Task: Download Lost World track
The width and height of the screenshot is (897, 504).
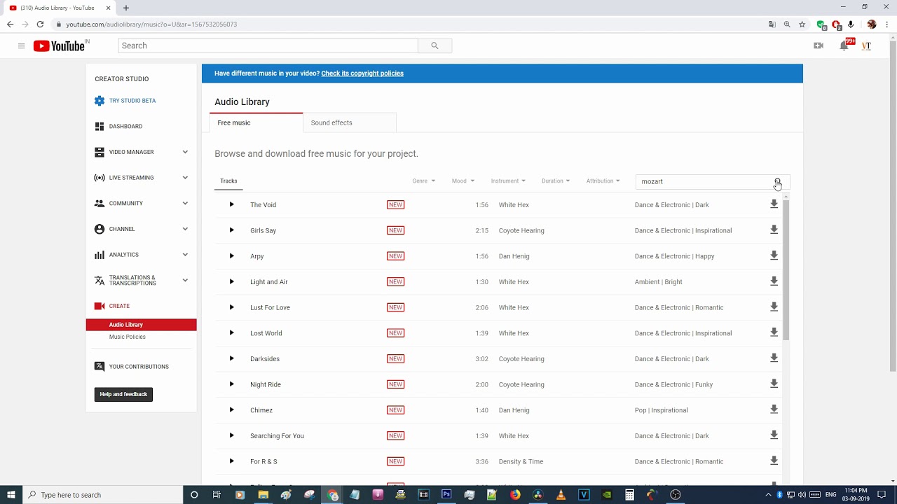Action: tap(774, 332)
